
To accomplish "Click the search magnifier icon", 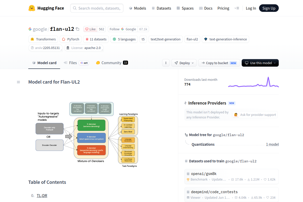I will point(75,8).
